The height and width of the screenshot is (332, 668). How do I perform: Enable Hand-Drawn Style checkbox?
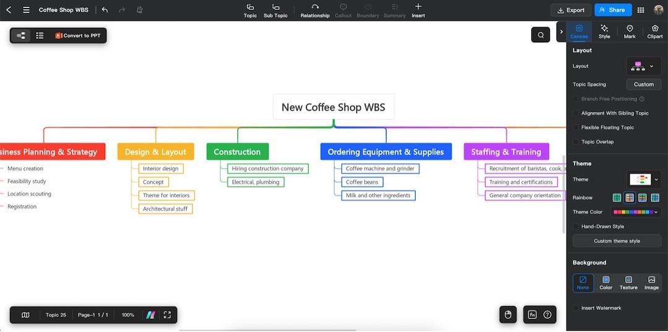pos(576,226)
